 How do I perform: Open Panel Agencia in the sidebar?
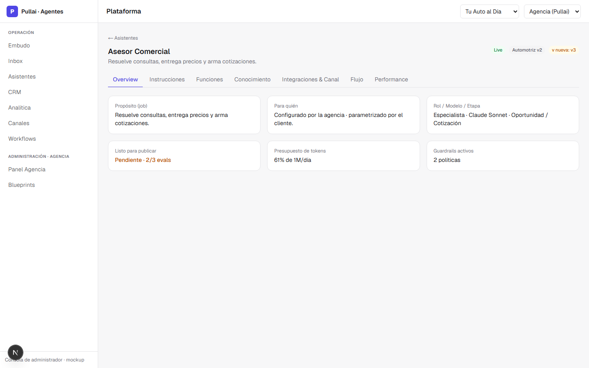pos(49,169)
